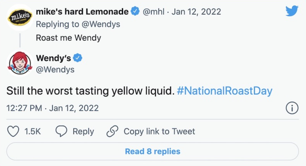Click the Wendy's display name
Image resolution: width=306 pixels, height=166 pixels.
click(53, 58)
